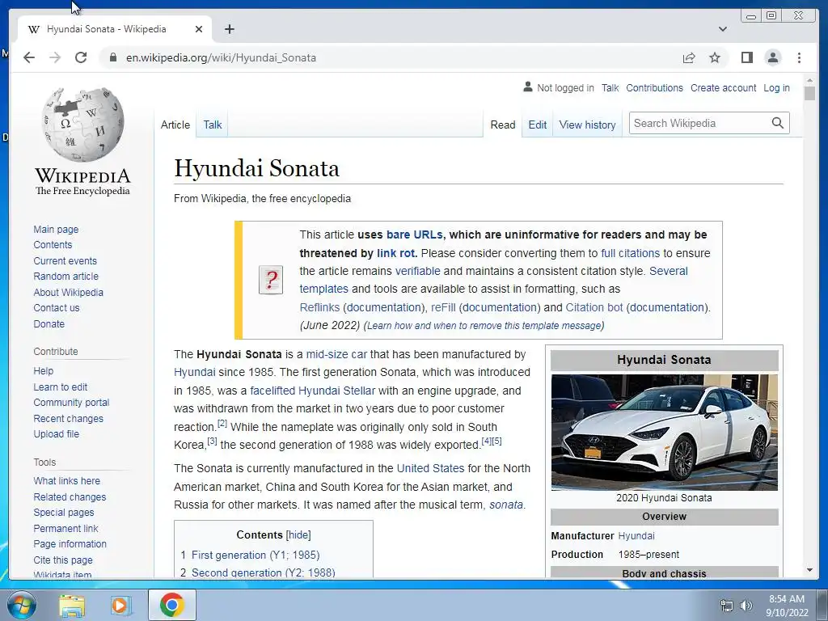
Task: Switch to the Talk page tab
Action: (213, 125)
